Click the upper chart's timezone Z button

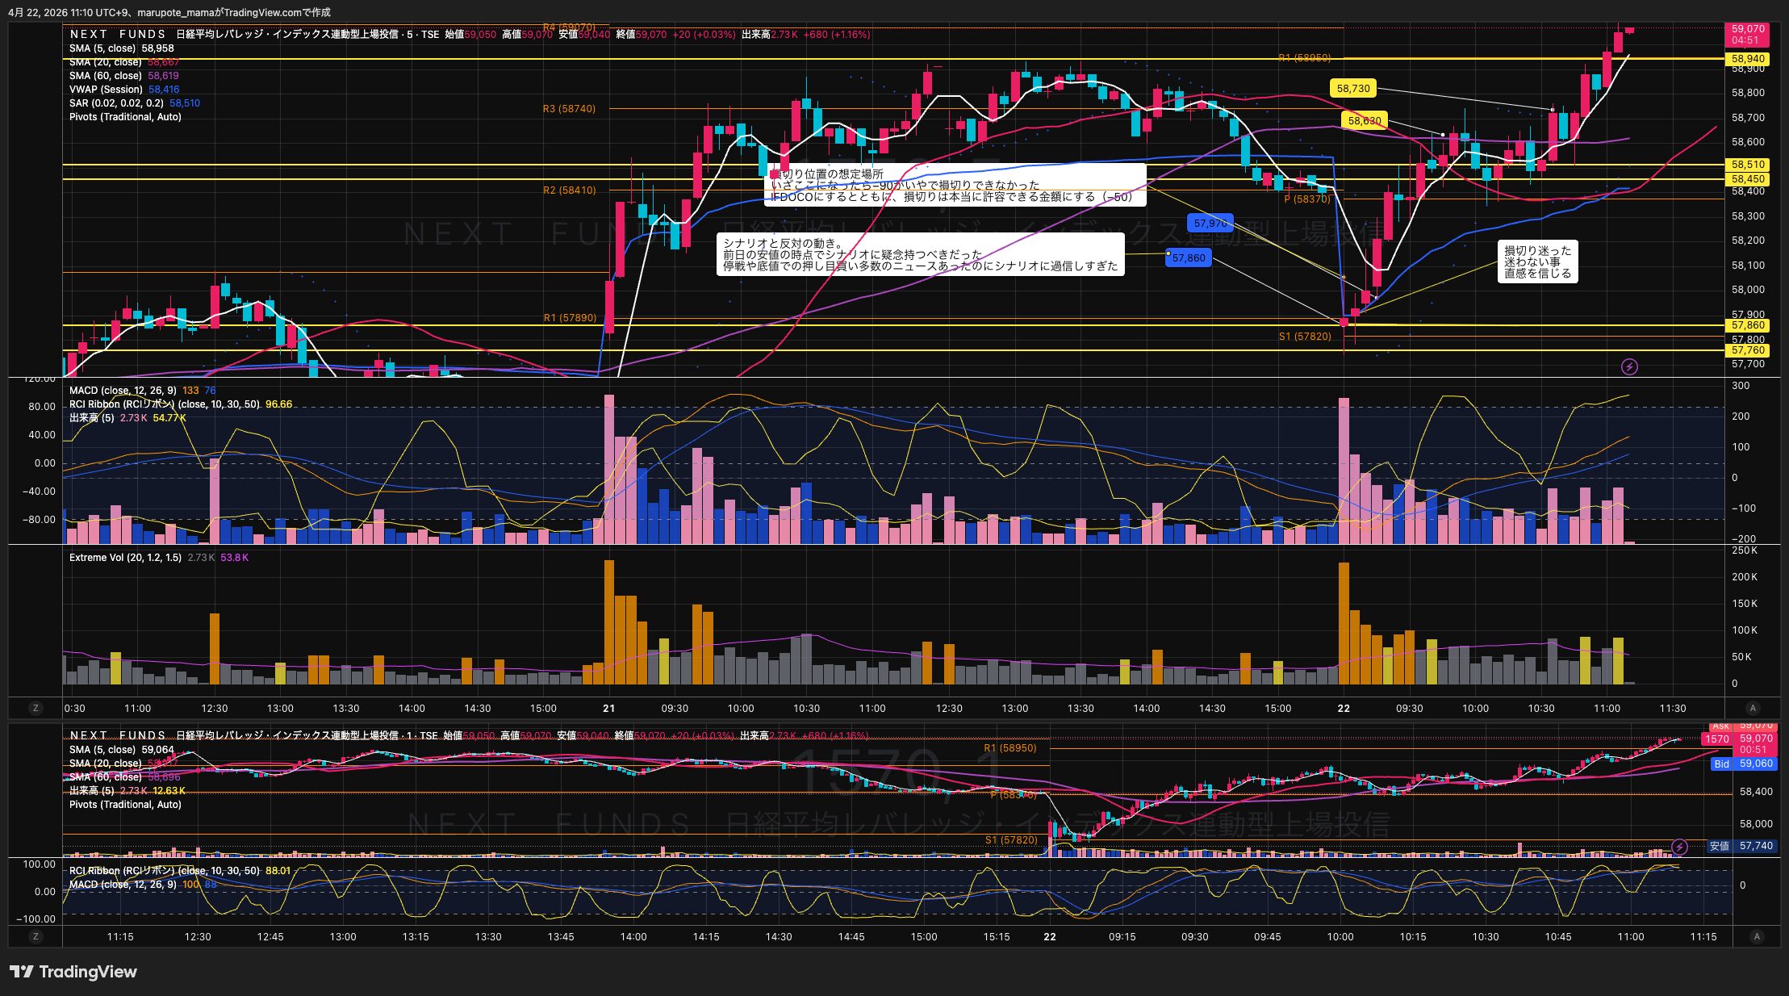click(x=35, y=708)
